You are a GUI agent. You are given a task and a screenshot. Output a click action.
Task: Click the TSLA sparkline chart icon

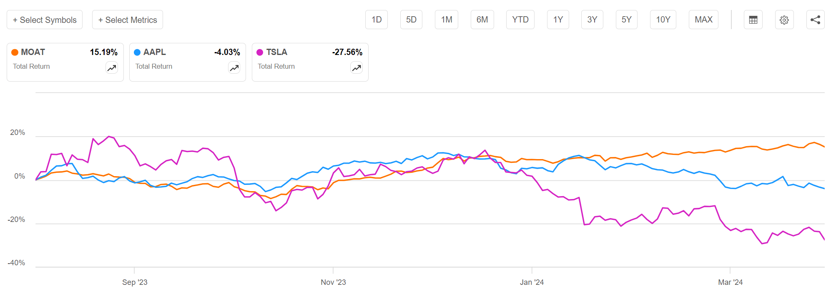[x=356, y=67]
